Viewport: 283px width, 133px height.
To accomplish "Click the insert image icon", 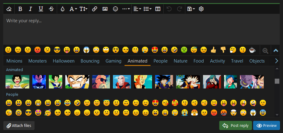I will tap(105, 9).
